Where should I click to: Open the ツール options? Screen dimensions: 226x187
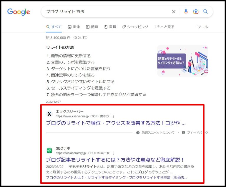pos(202,27)
